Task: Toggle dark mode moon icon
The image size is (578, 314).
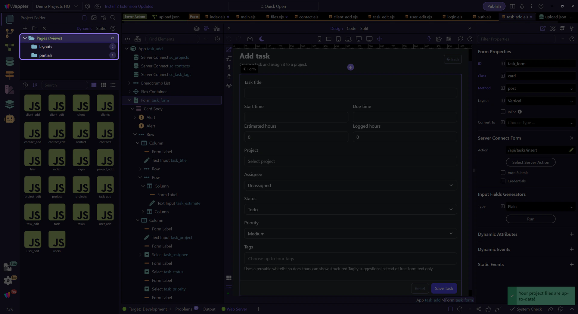Action: 261,39
